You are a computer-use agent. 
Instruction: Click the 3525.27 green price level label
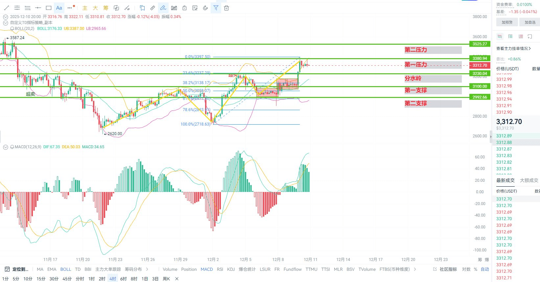(480, 44)
